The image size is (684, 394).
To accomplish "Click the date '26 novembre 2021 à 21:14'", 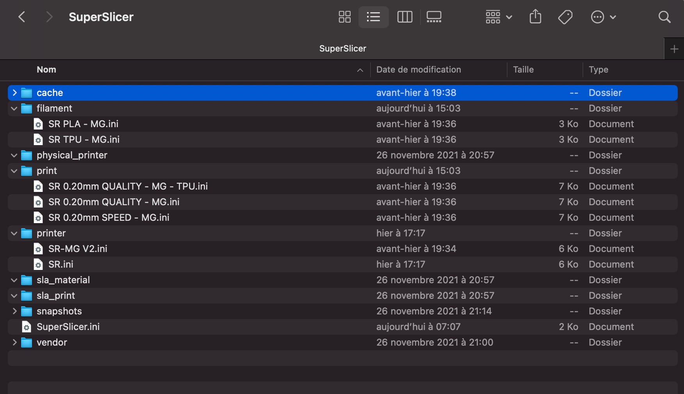I will click(434, 311).
